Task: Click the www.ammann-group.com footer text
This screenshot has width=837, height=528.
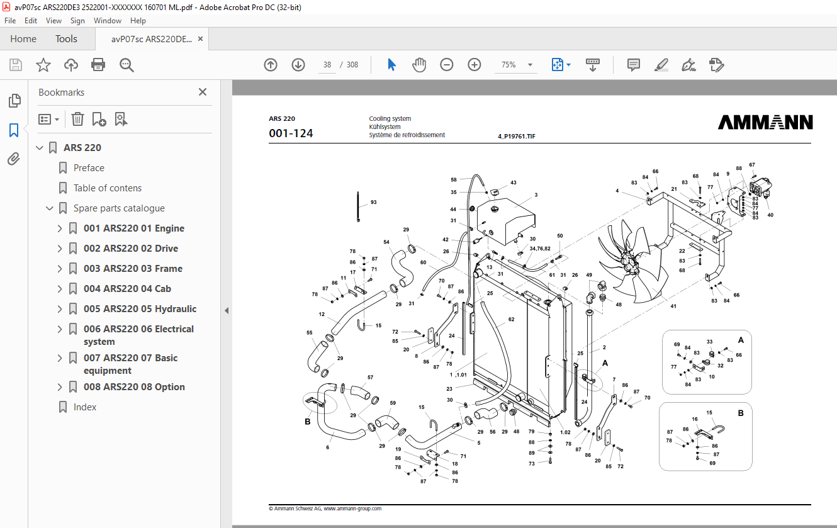Action: [x=352, y=508]
